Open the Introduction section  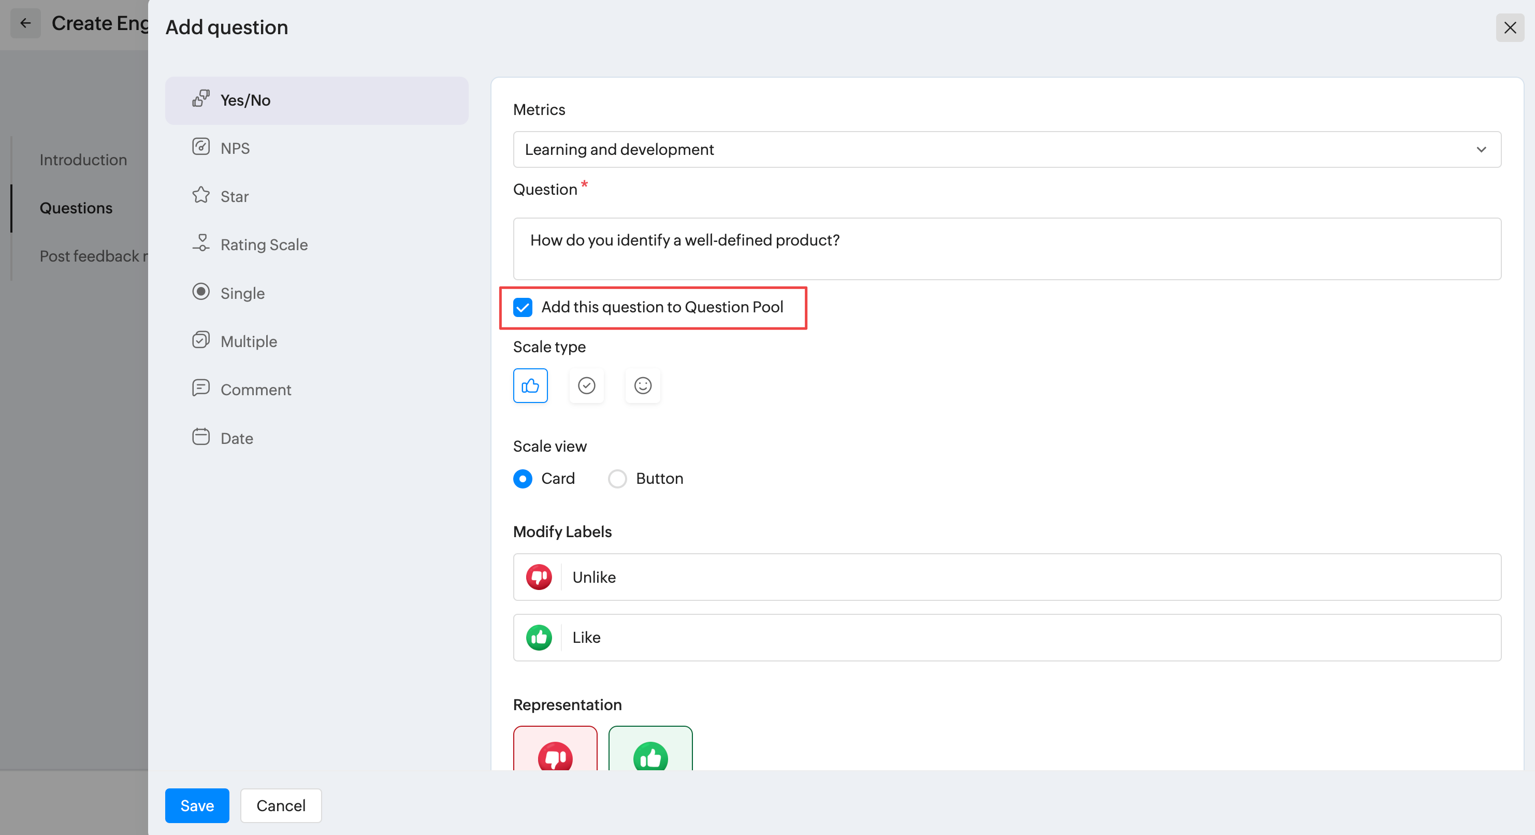pos(83,160)
